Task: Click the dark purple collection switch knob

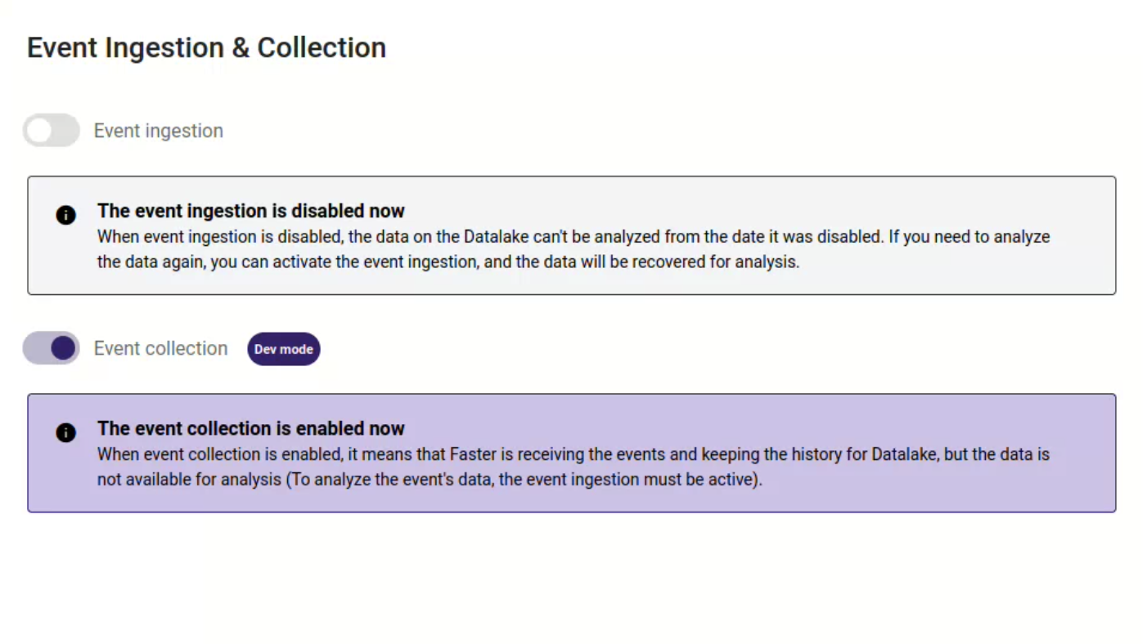Action: pyautogui.click(x=63, y=348)
